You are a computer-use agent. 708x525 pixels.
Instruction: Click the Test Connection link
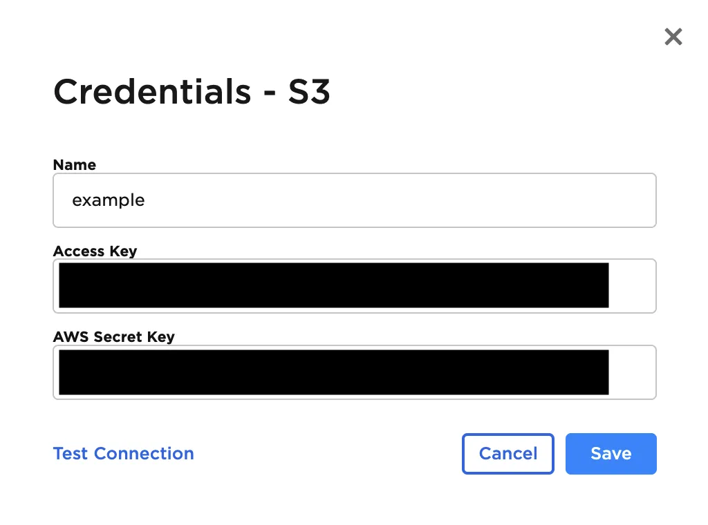click(x=123, y=454)
